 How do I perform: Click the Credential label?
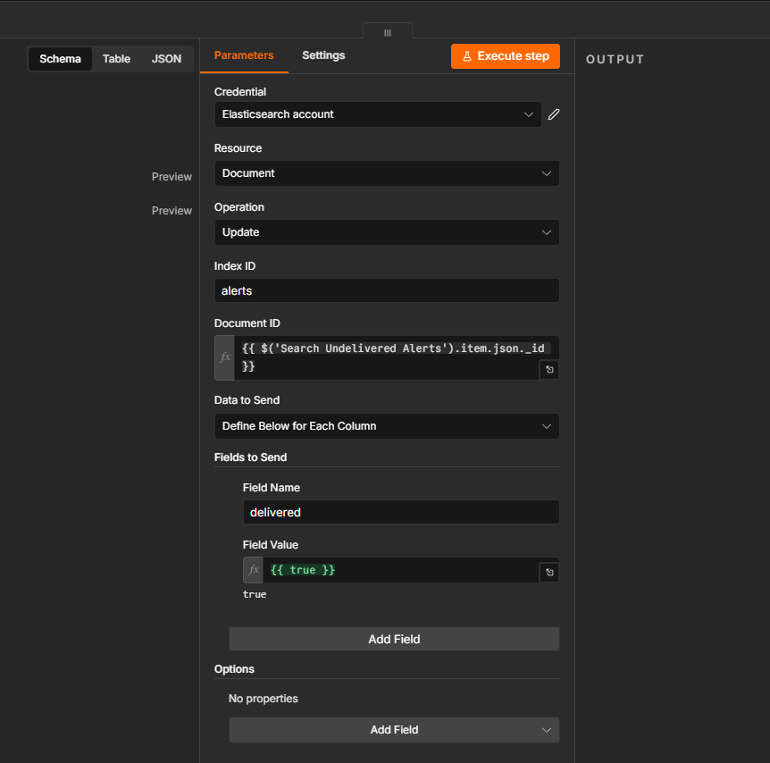(240, 92)
